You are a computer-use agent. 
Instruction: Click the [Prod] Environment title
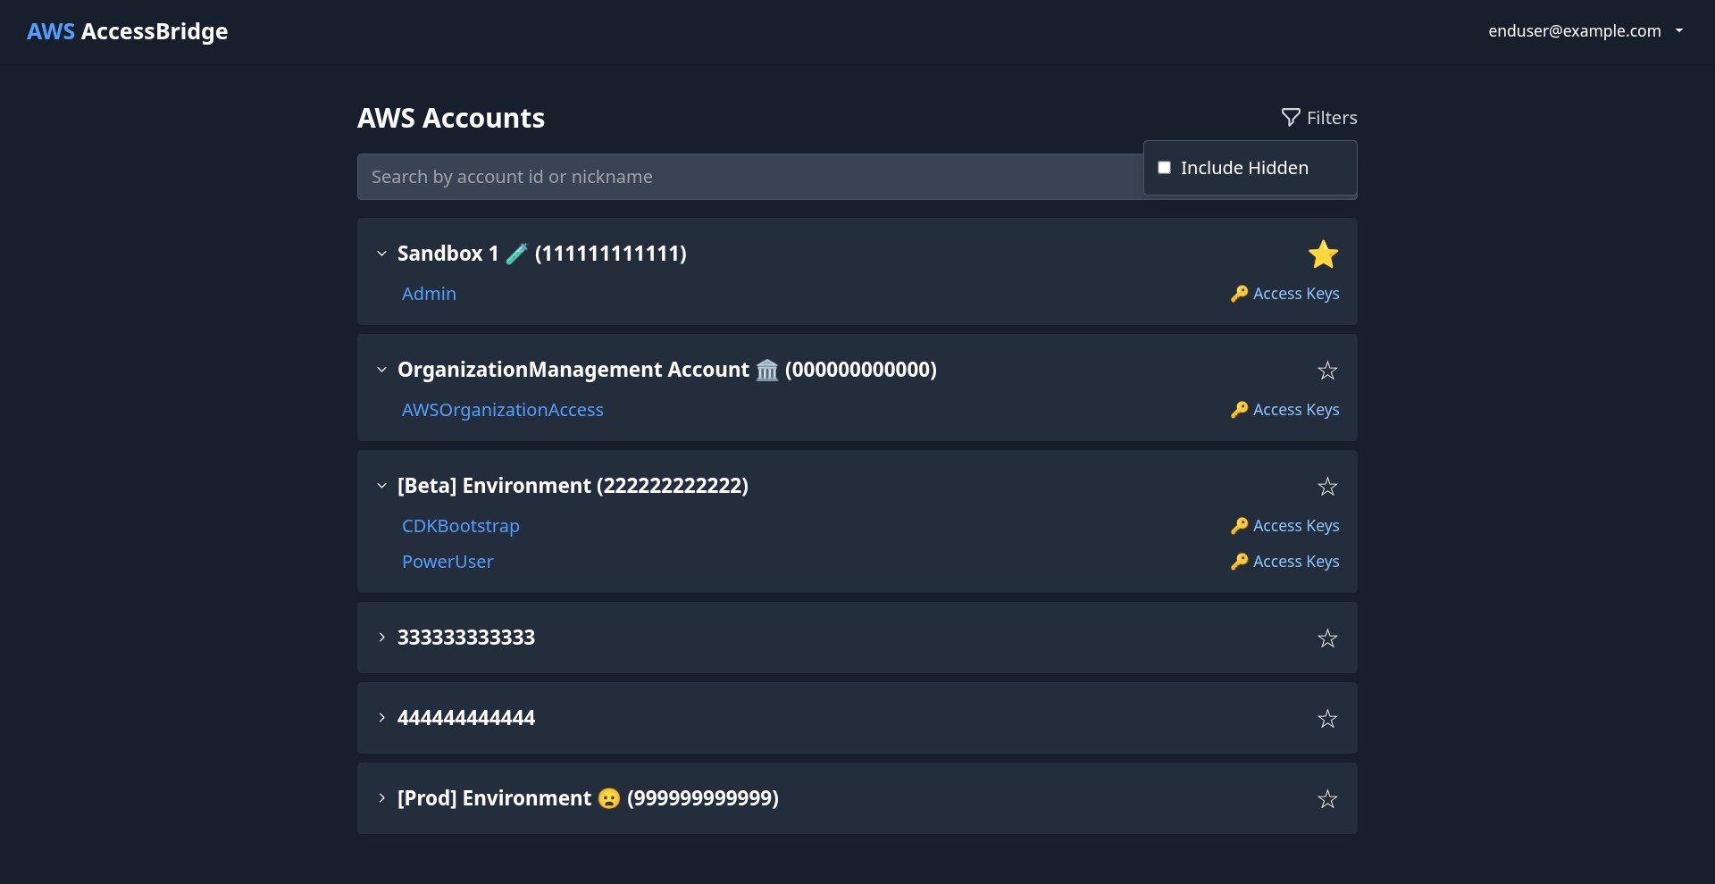tap(588, 798)
